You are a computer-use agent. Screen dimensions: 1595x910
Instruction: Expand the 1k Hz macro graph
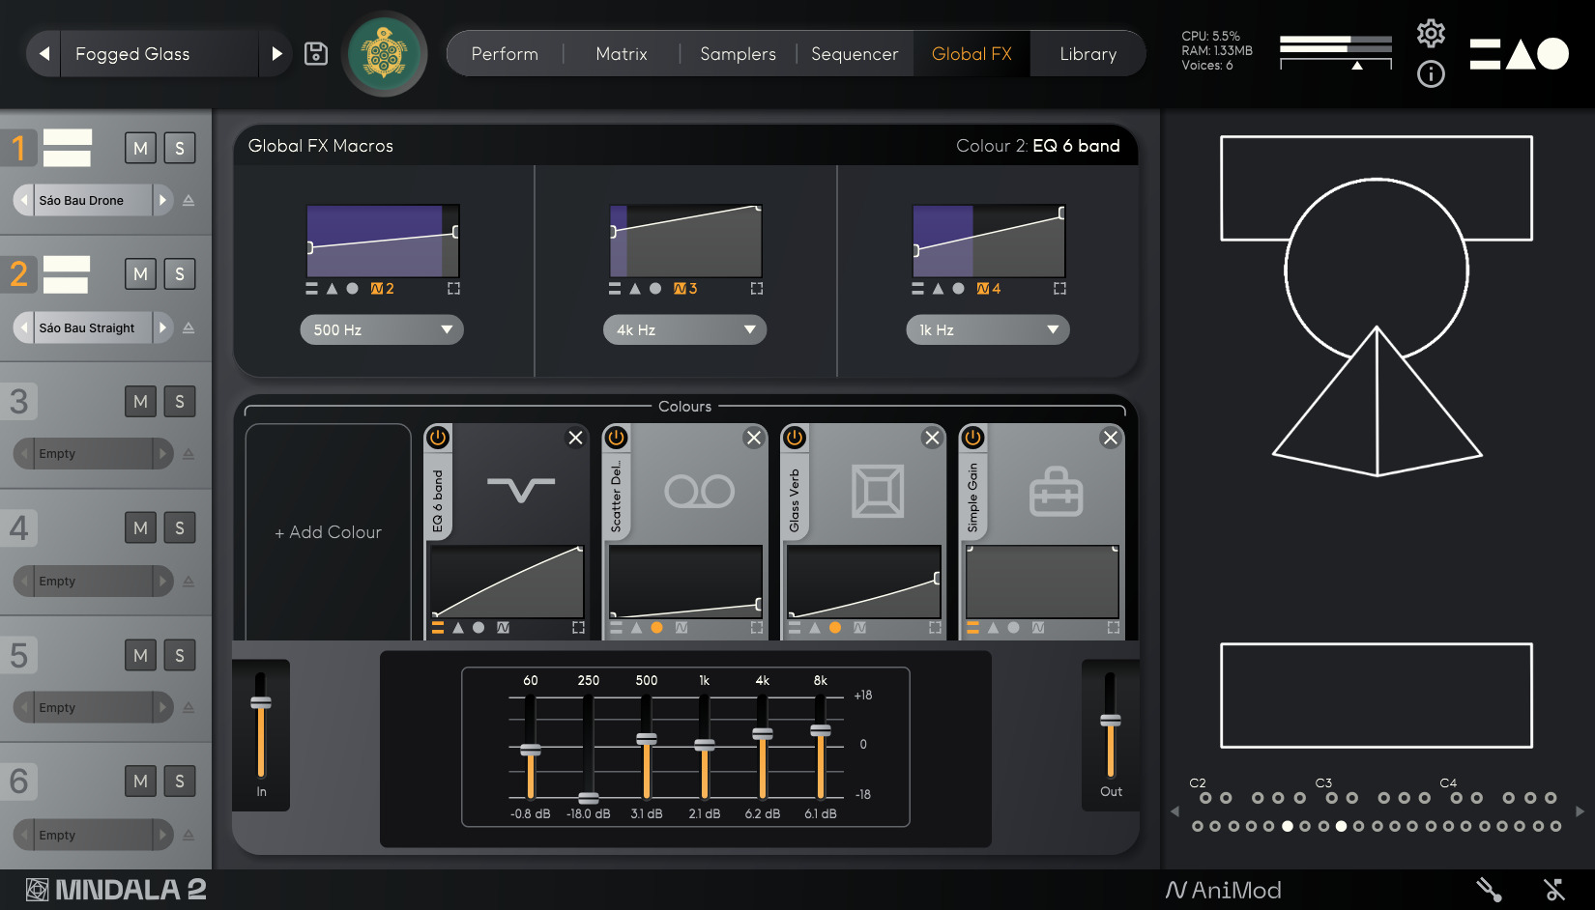click(1059, 288)
